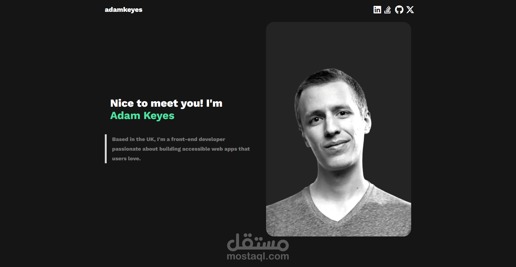Click Adam Keyes portrait photo
Image resolution: width=516 pixels, height=267 pixels.
tap(338, 129)
